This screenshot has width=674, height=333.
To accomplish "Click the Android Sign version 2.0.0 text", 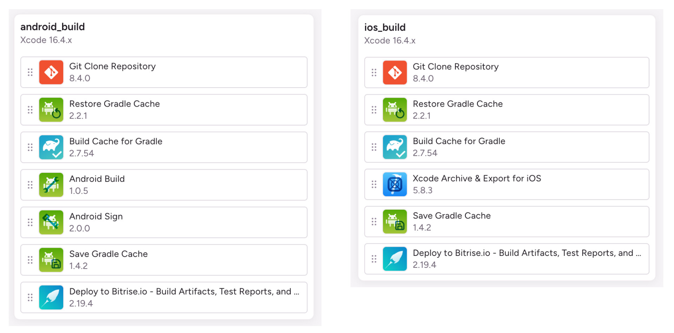I will 80,229.
